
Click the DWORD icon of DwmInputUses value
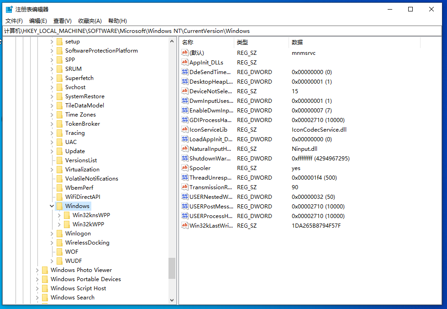pos(185,101)
